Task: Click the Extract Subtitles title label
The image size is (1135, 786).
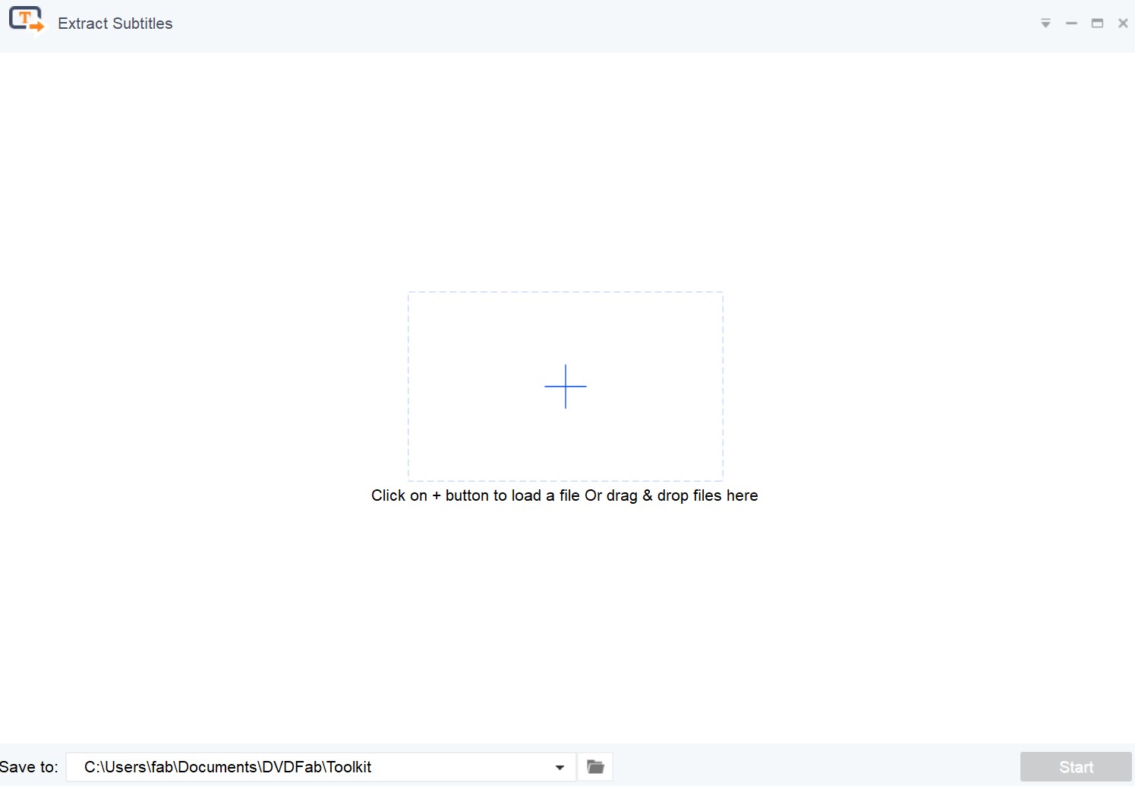Action: pos(115,23)
